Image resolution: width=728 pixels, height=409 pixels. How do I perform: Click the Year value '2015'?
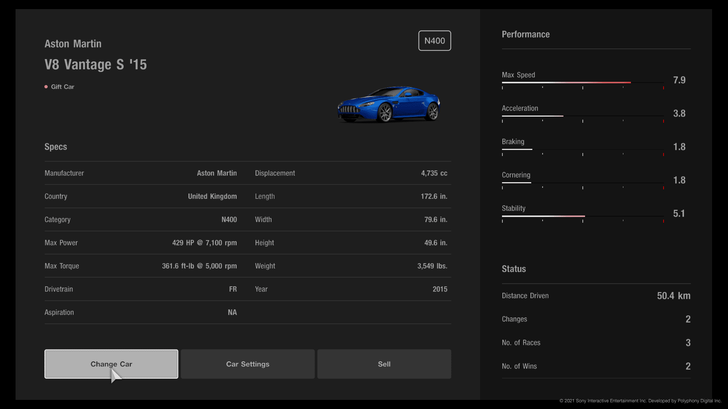[440, 289]
